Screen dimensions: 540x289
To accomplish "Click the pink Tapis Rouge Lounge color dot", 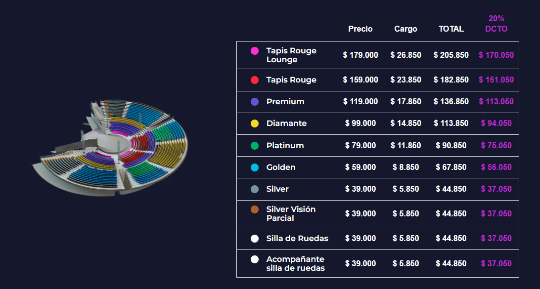I will tap(255, 51).
